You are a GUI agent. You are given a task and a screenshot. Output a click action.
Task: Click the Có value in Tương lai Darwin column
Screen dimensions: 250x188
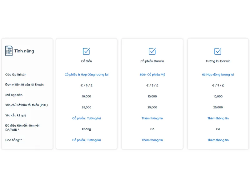(218, 129)
